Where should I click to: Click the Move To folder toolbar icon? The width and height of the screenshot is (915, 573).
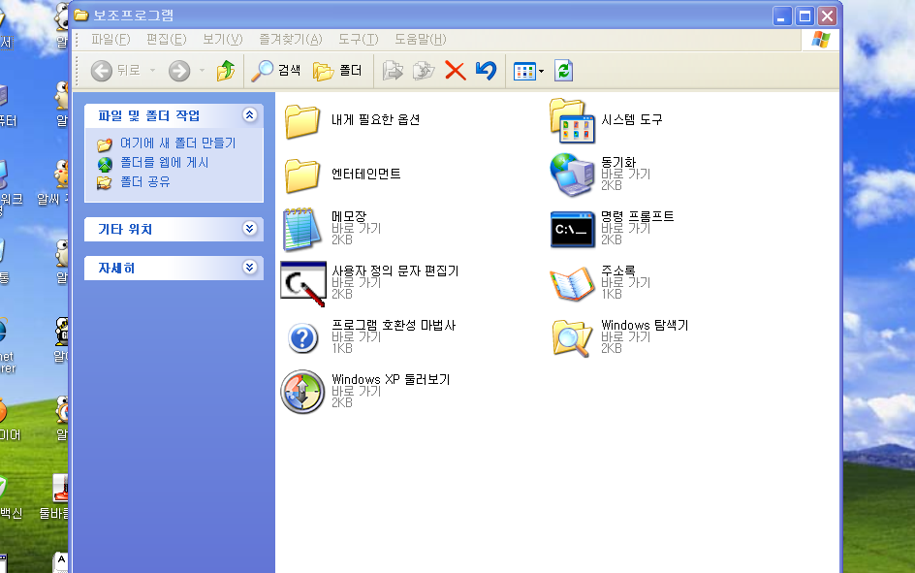click(393, 71)
